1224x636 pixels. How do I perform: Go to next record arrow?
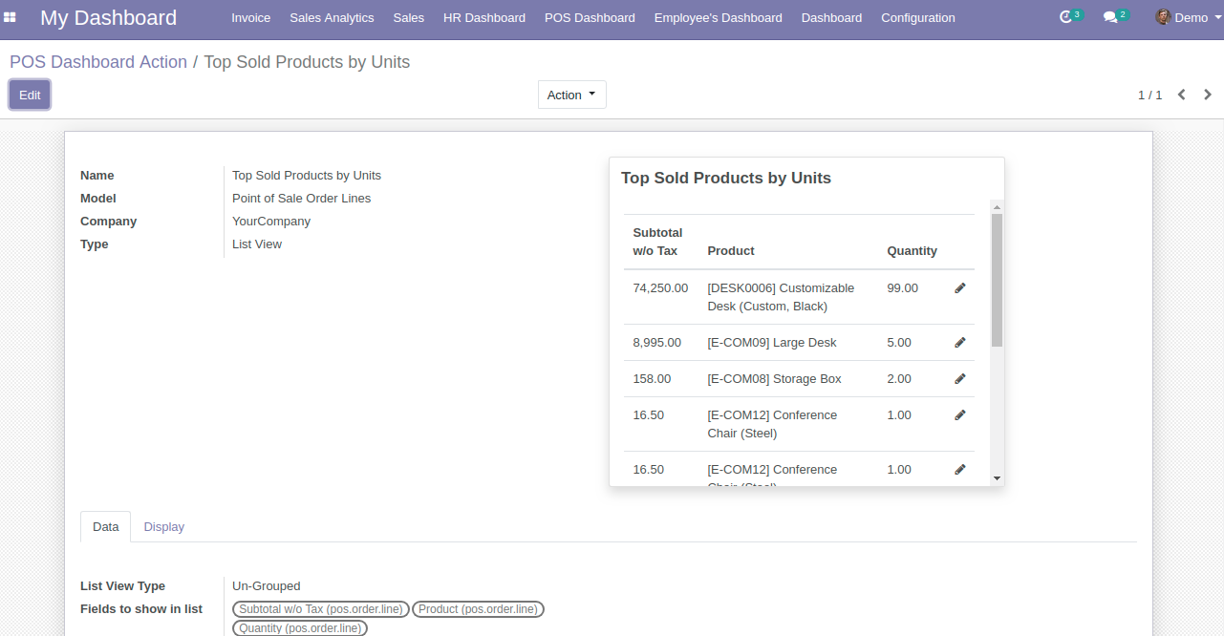click(1208, 95)
